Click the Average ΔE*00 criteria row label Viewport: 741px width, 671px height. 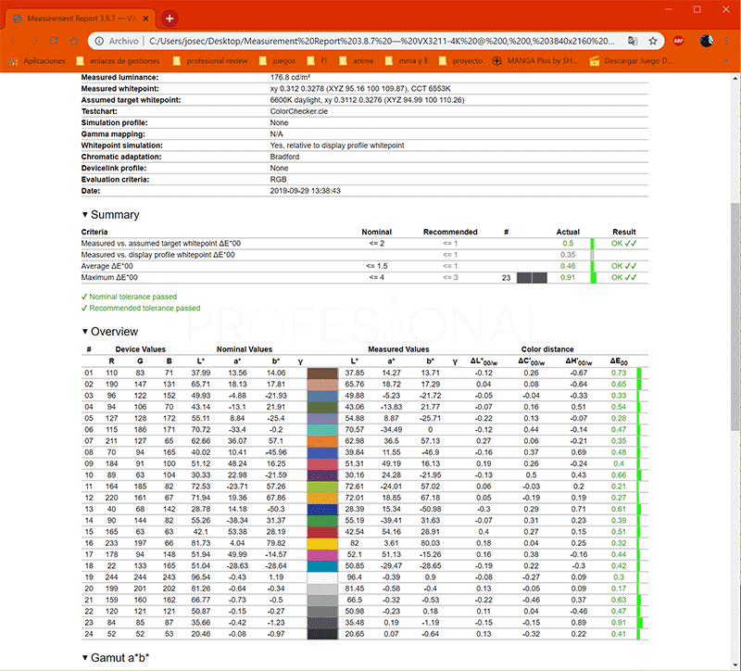(107, 266)
